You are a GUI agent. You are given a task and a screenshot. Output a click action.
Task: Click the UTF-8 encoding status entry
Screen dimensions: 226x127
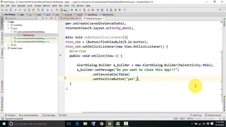[190, 119]
